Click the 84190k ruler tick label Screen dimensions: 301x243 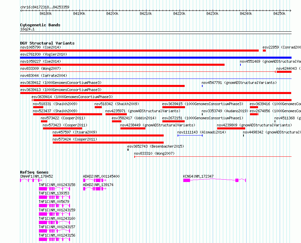click(x=79, y=14)
